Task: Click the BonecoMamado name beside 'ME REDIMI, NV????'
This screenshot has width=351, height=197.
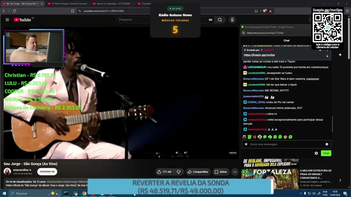Action: point(253,91)
